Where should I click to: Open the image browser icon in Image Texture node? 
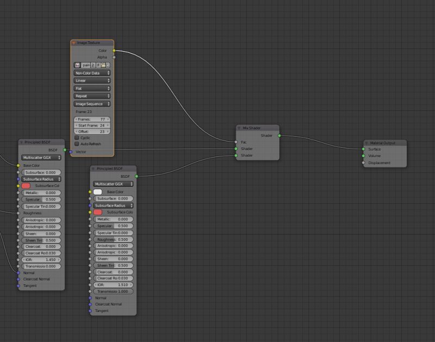pyautogui.click(x=77, y=65)
